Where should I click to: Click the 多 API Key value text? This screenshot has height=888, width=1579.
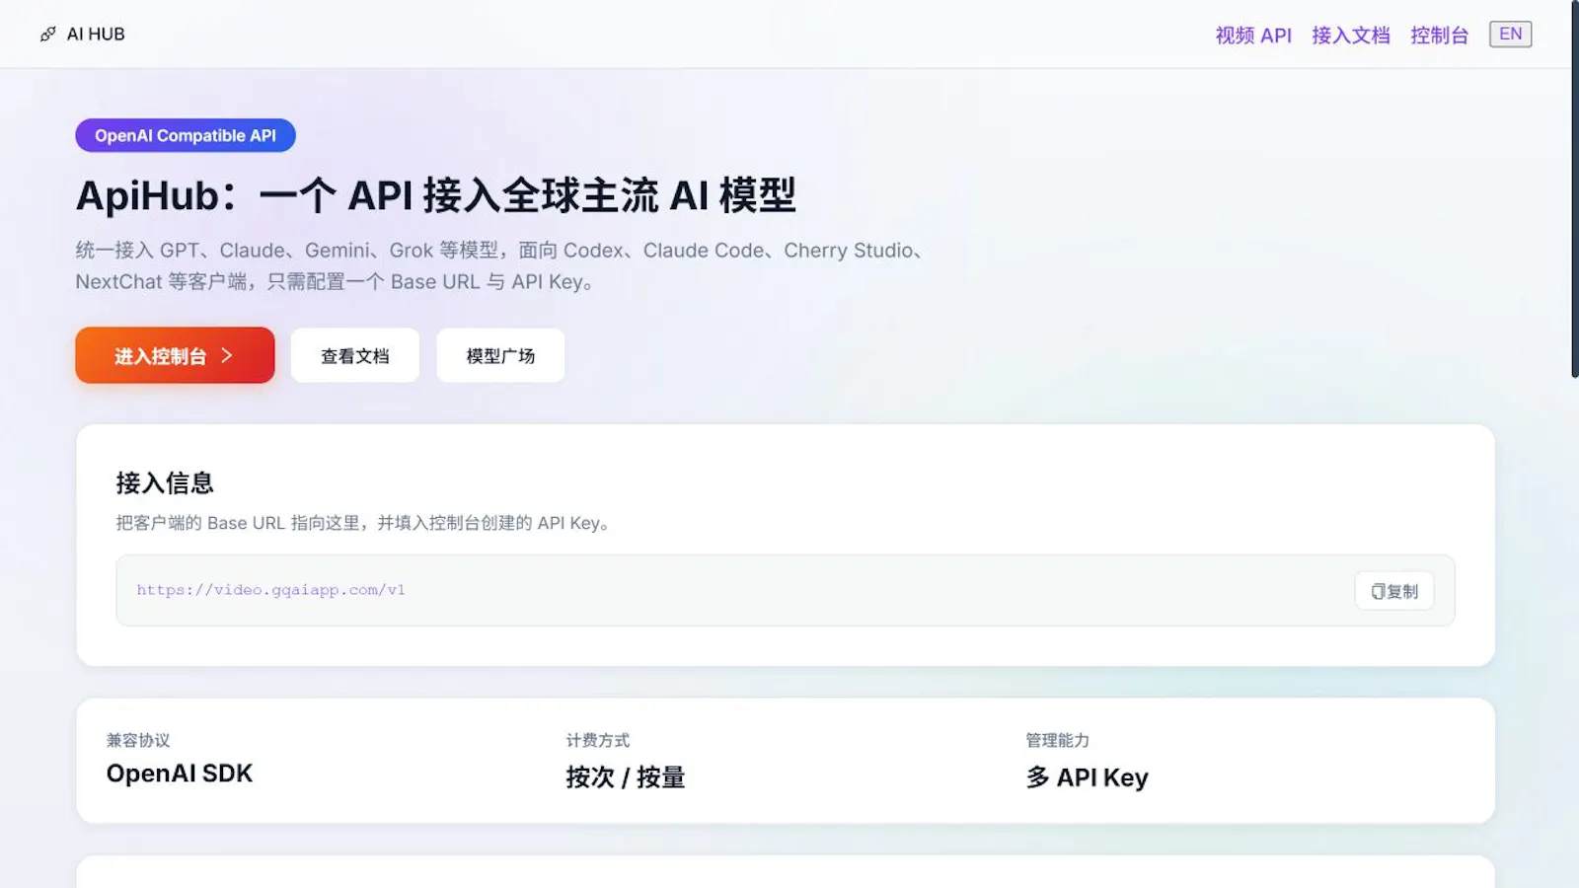(1087, 777)
